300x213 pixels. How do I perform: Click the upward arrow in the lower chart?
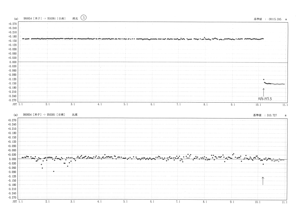(x=263, y=181)
